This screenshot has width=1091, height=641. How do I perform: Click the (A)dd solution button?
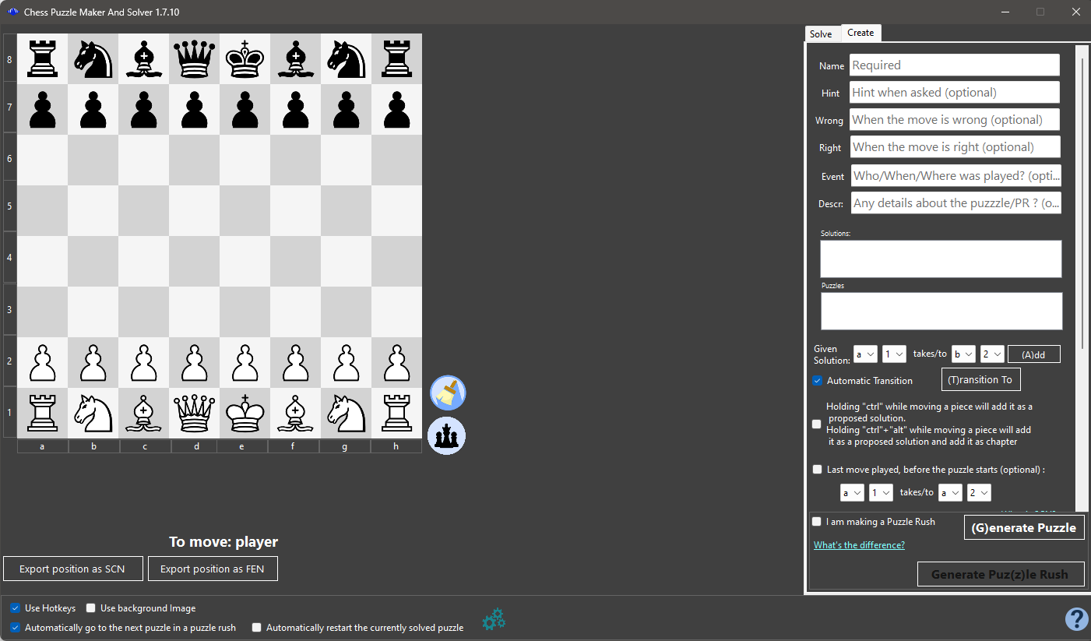1034,354
